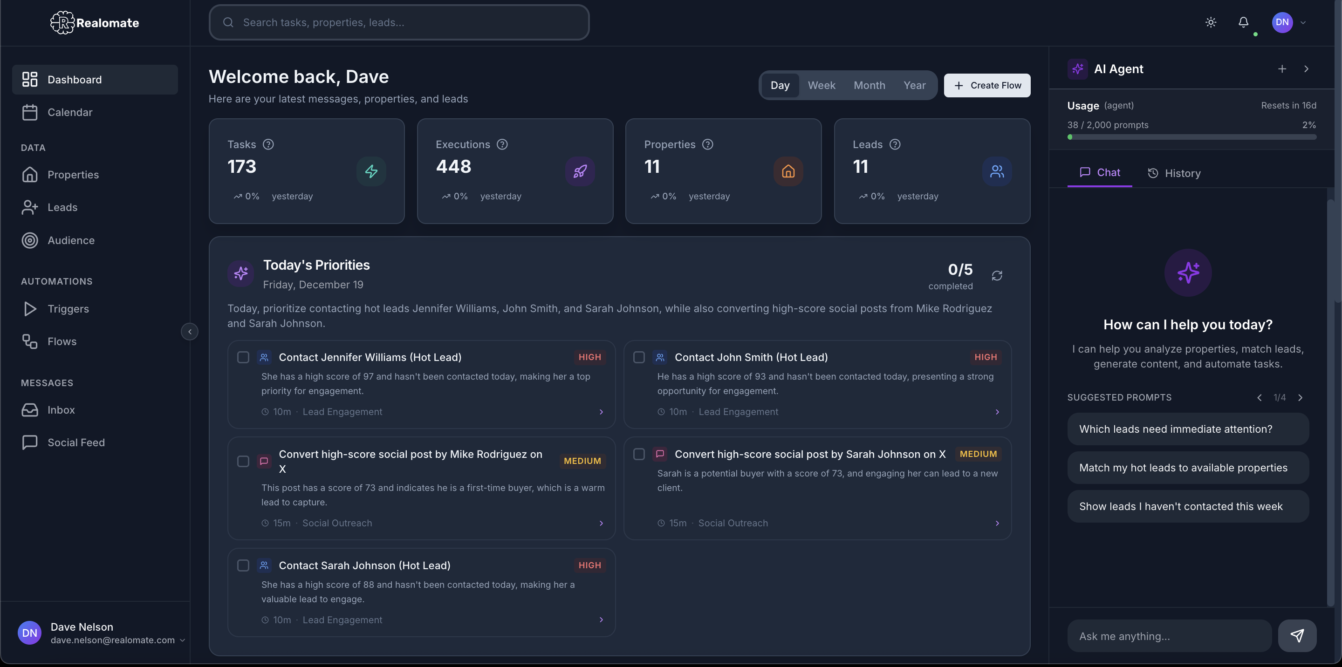Collapse the left sidebar with the chevron
Image resolution: width=1342 pixels, height=667 pixels.
click(190, 331)
